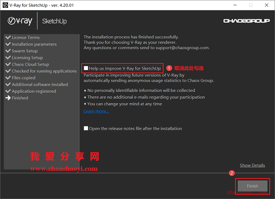This screenshot has width=275, height=199.
Task: Click the Chaos Group logo
Action: coord(246,21)
